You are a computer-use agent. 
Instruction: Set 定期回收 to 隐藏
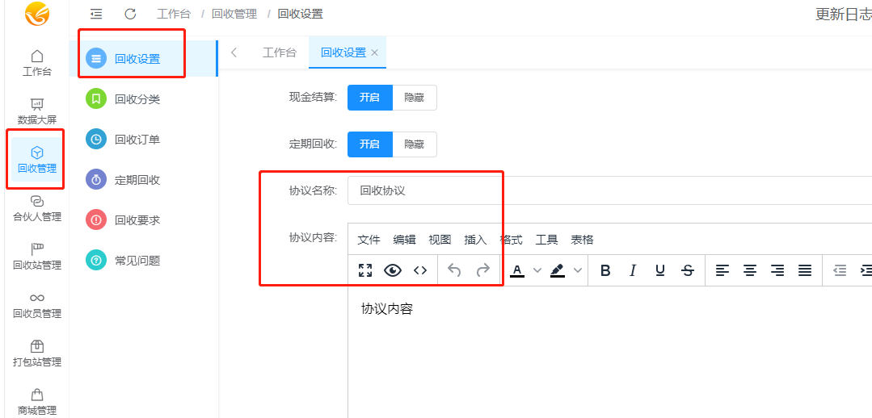tap(415, 144)
